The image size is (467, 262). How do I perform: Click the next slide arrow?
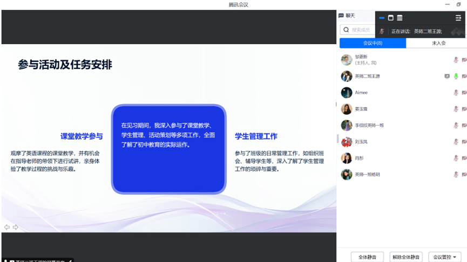[x=16, y=227]
